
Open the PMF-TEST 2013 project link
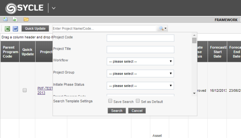coord(45,91)
